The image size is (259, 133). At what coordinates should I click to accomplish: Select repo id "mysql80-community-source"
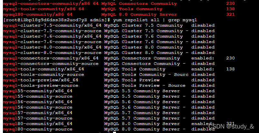37,129
